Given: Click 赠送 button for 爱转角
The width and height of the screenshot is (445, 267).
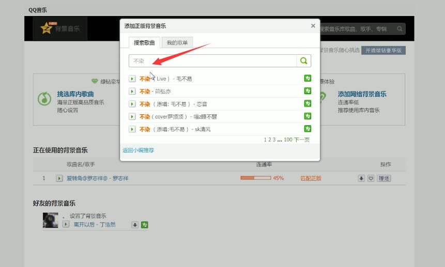Looking at the screenshot, I should point(383,179).
